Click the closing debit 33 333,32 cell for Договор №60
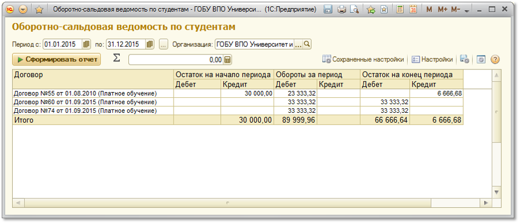The image size is (520, 224). (x=385, y=102)
